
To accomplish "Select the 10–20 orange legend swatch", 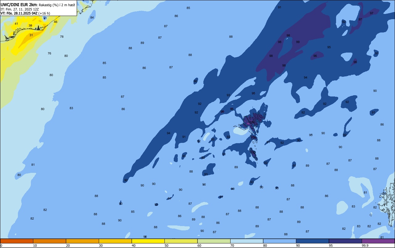I will pyautogui.click(x=49, y=241).
